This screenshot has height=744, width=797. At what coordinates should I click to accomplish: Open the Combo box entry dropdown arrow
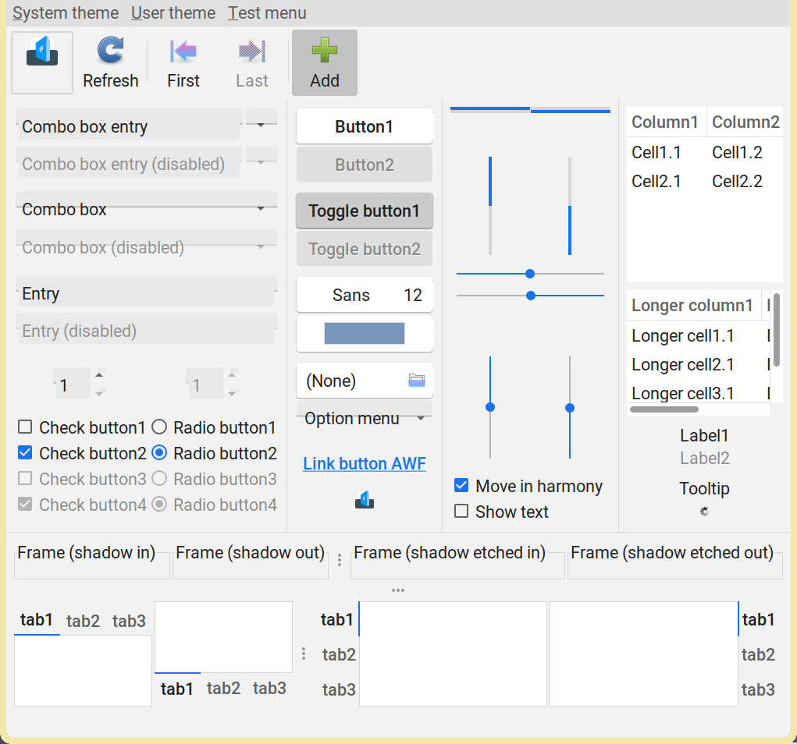click(262, 125)
